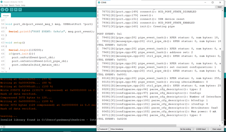Click the 'HCD_PORT_STATE_DISABLED' log line
The height and width of the screenshot is (132, 226).
click(147, 12)
